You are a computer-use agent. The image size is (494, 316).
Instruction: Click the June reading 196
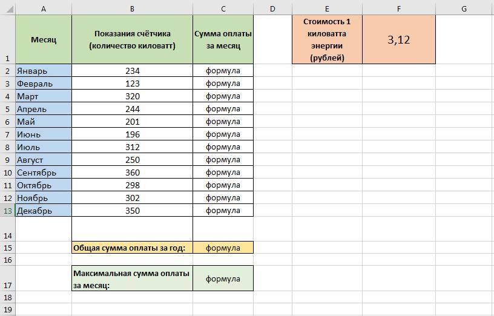pos(133,134)
